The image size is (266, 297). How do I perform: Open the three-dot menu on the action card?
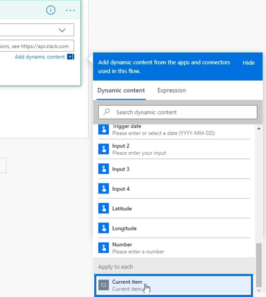(x=70, y=10)
